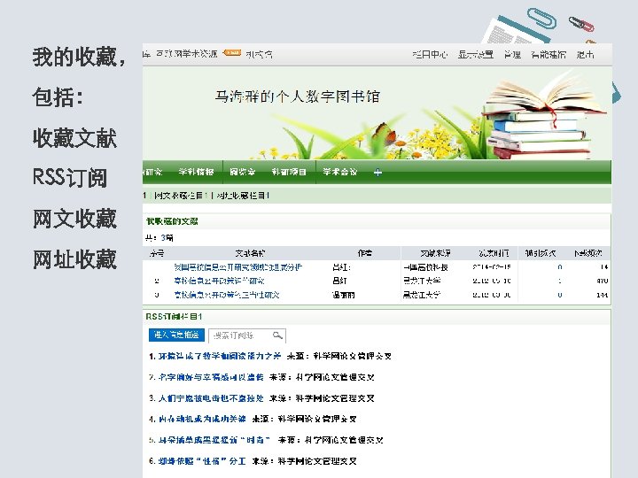
Task: Click 管理 in the top bar
Action: point(512,55)
